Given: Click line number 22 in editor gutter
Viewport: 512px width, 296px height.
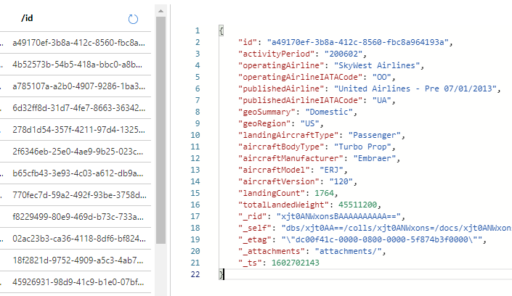Looking at the screenshot, I should (195, 274).
